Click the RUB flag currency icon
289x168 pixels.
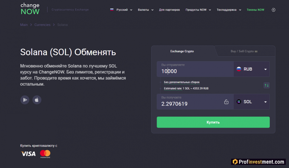pos(239,69)
